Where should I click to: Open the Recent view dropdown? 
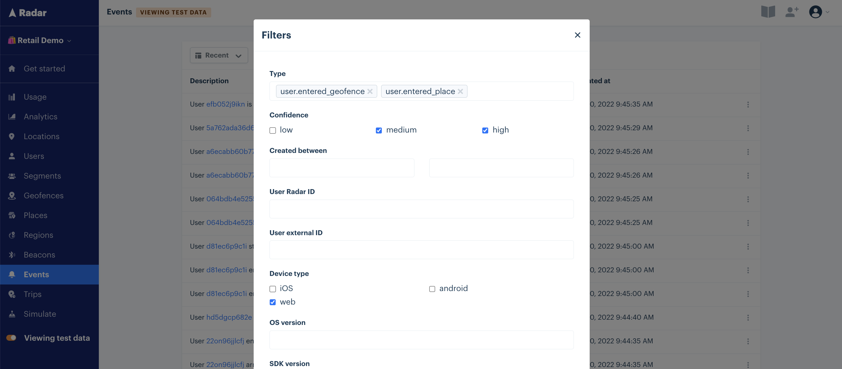pos(219,55)
